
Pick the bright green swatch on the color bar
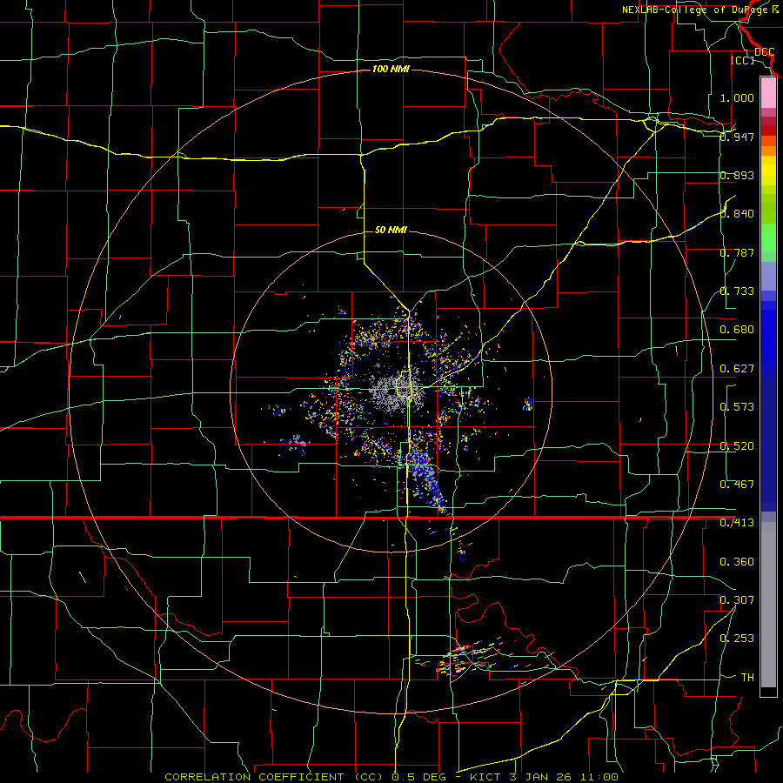pyautogui.click(x=768, y=238)
